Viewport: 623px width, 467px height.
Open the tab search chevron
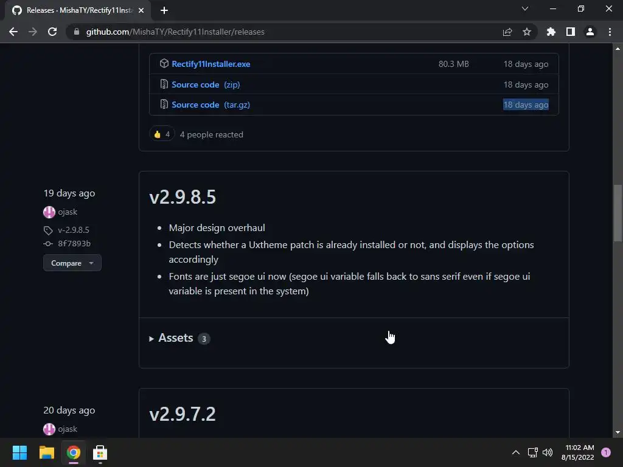[x=525, y=9]
